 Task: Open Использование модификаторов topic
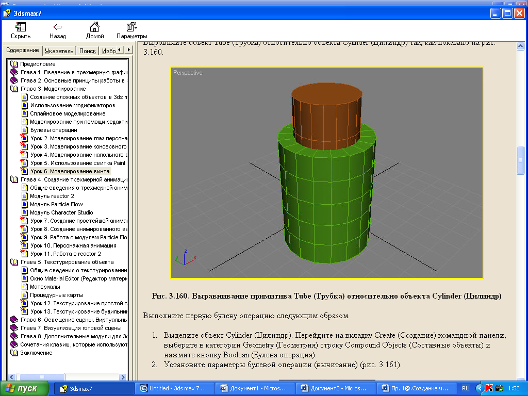73,105
